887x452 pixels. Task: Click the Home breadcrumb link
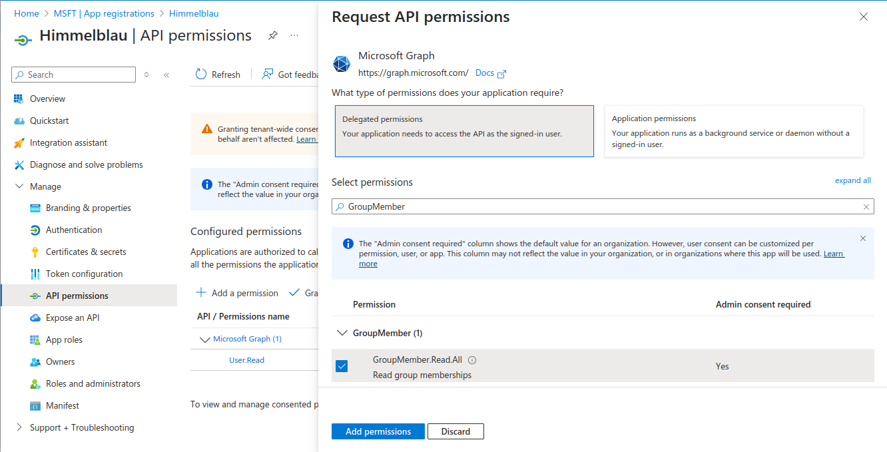27,13
